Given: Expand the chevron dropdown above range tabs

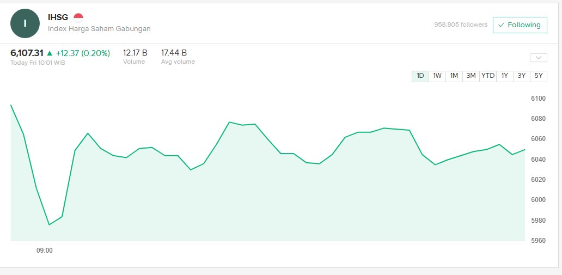Looking at the screenshot, I should (x=539, y=58).
